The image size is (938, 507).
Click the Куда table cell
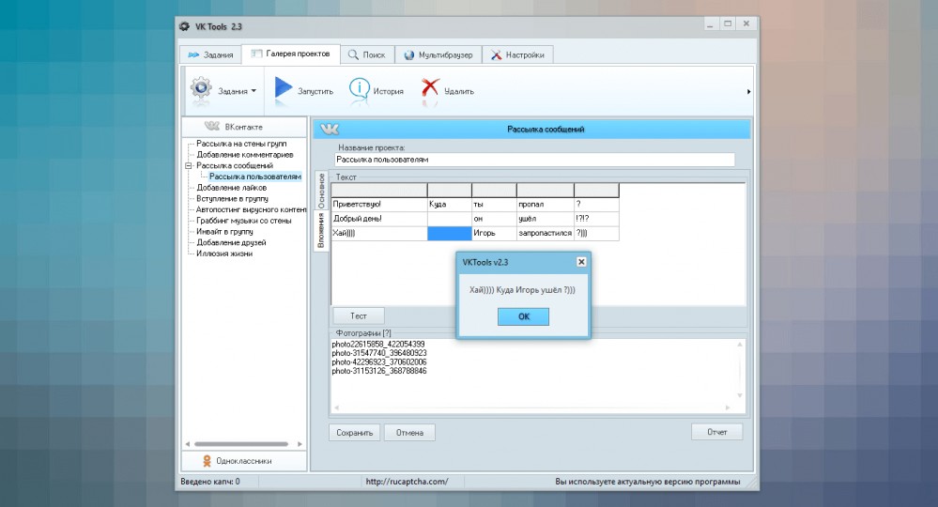(x=449, y=205)
